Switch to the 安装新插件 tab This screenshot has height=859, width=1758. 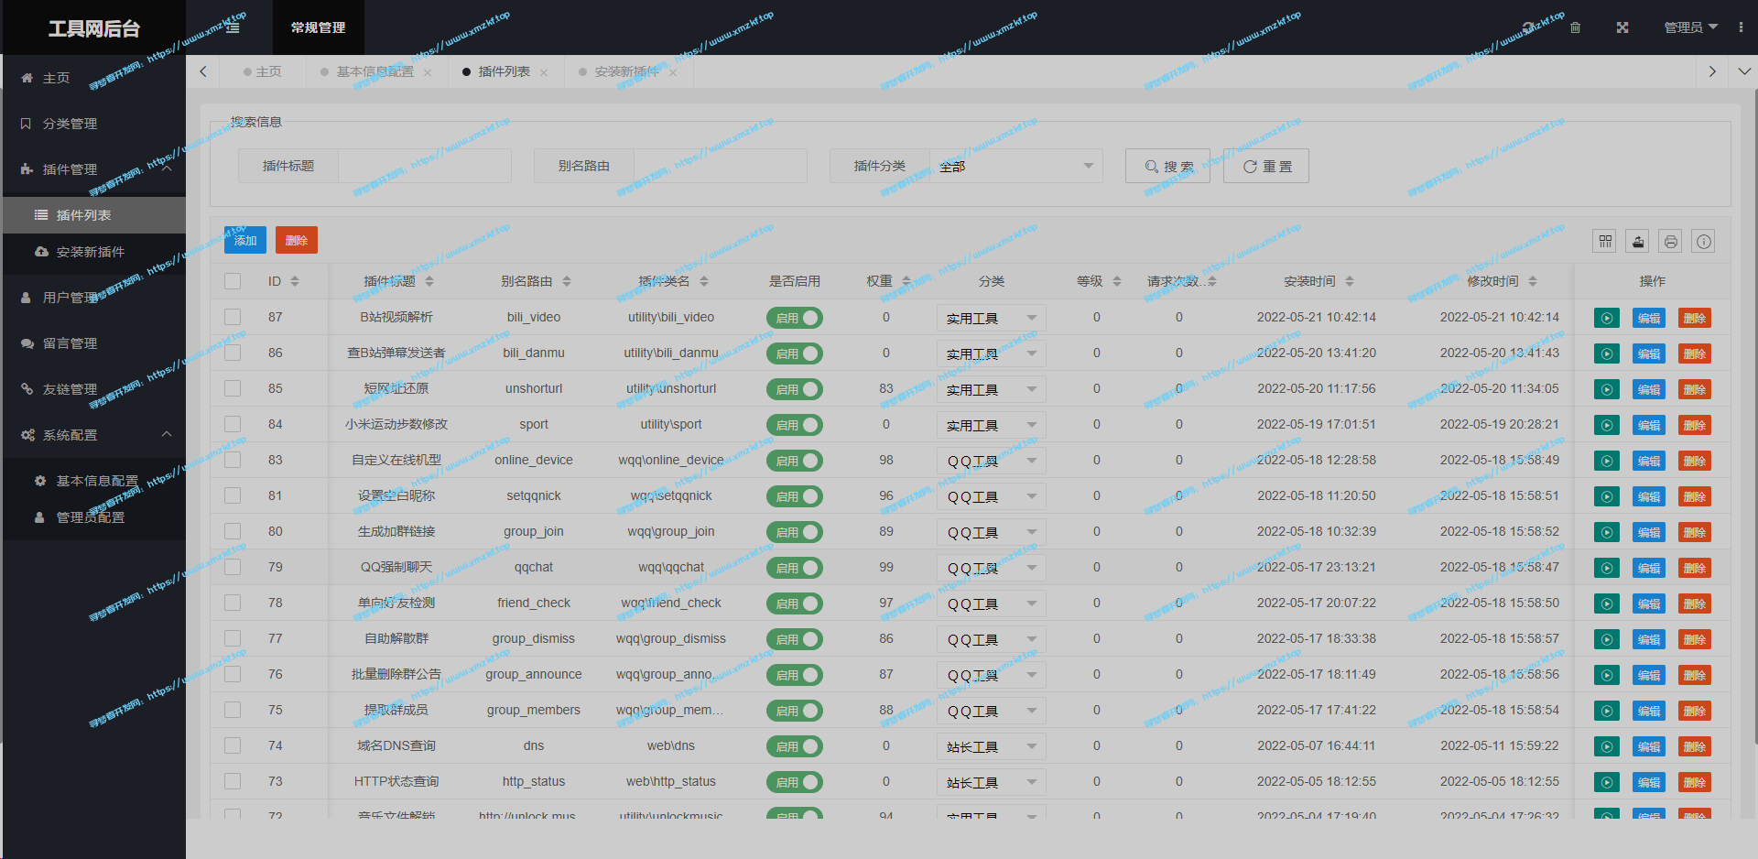627,71
